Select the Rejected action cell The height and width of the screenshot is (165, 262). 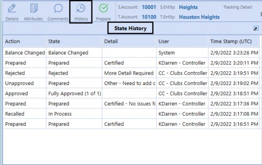click(25, 73)
